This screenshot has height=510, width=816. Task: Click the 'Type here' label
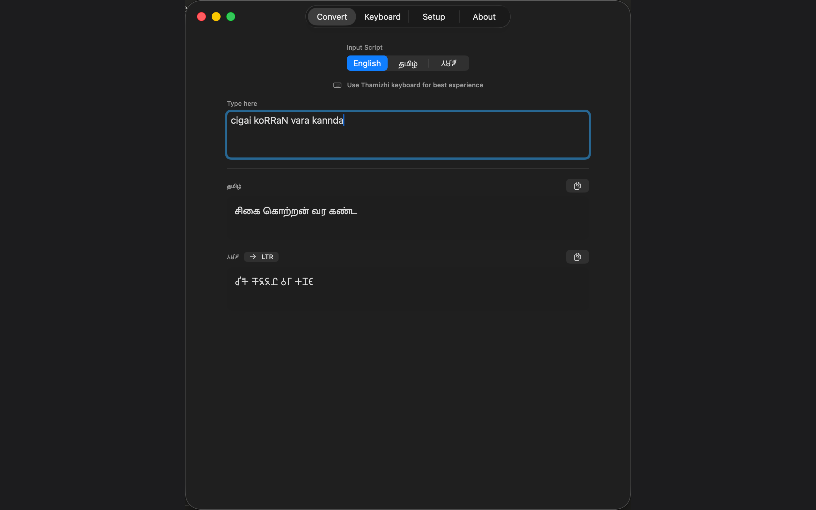point(242,104)
